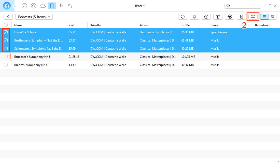This screenshot has height=163, width=280.
Task: Expand the Podcasts (5 Items) dropdown
Action: (34, 17)
